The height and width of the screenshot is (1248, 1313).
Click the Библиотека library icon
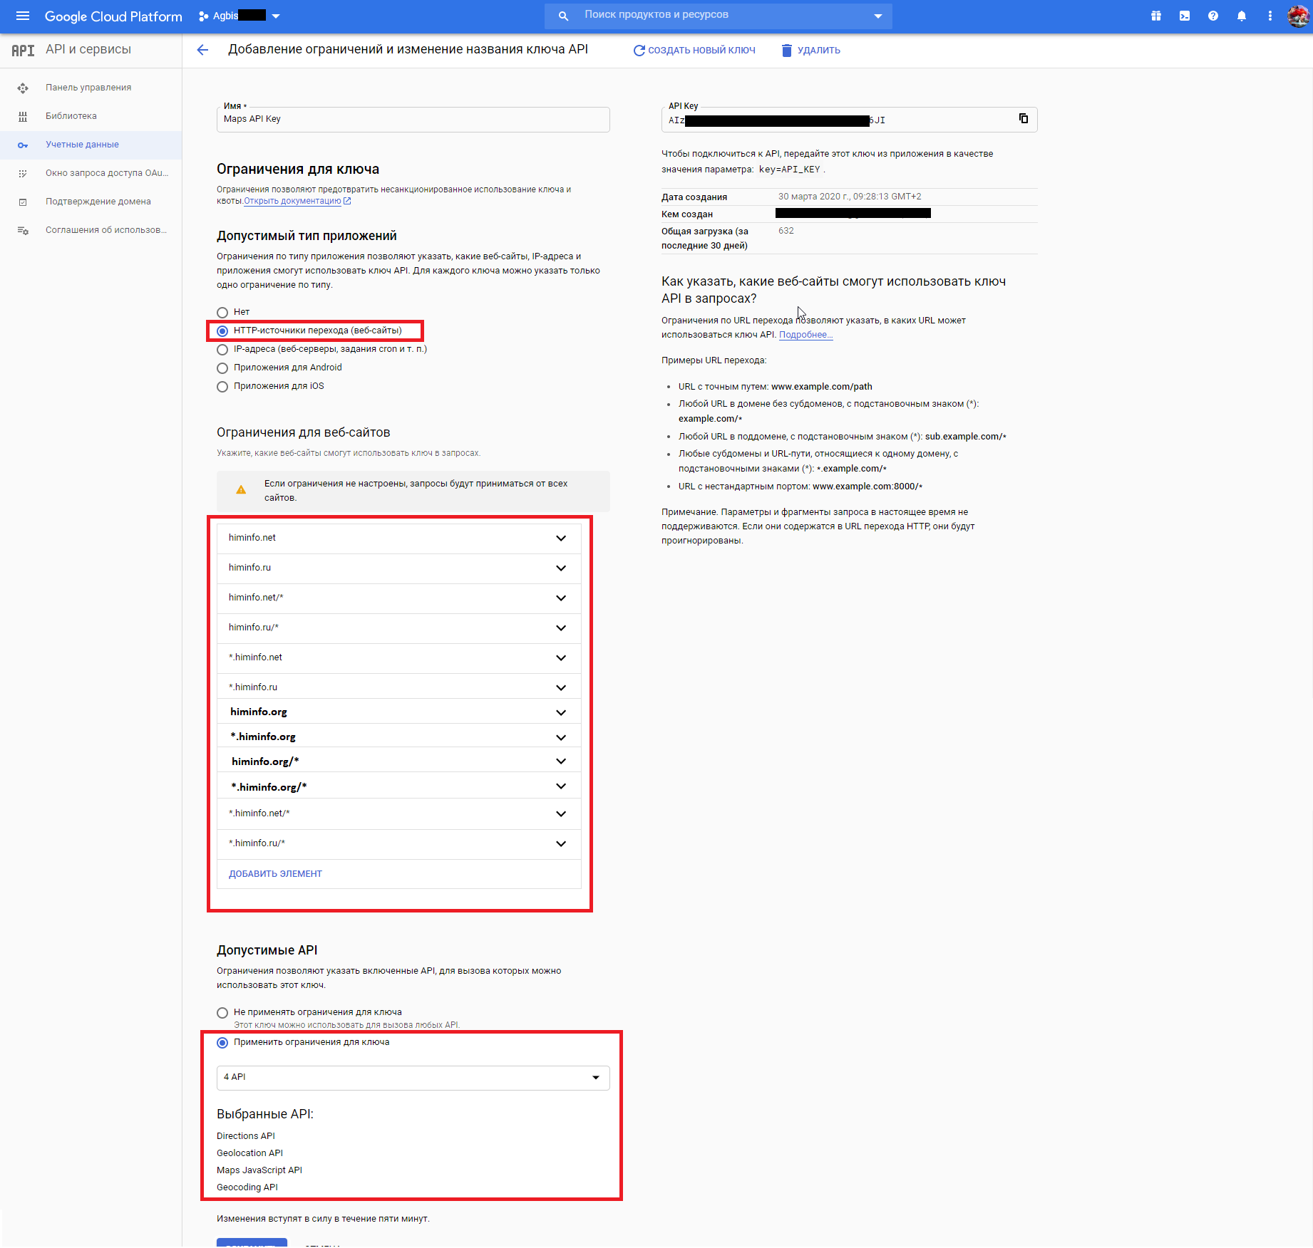[x=23, y=116]
